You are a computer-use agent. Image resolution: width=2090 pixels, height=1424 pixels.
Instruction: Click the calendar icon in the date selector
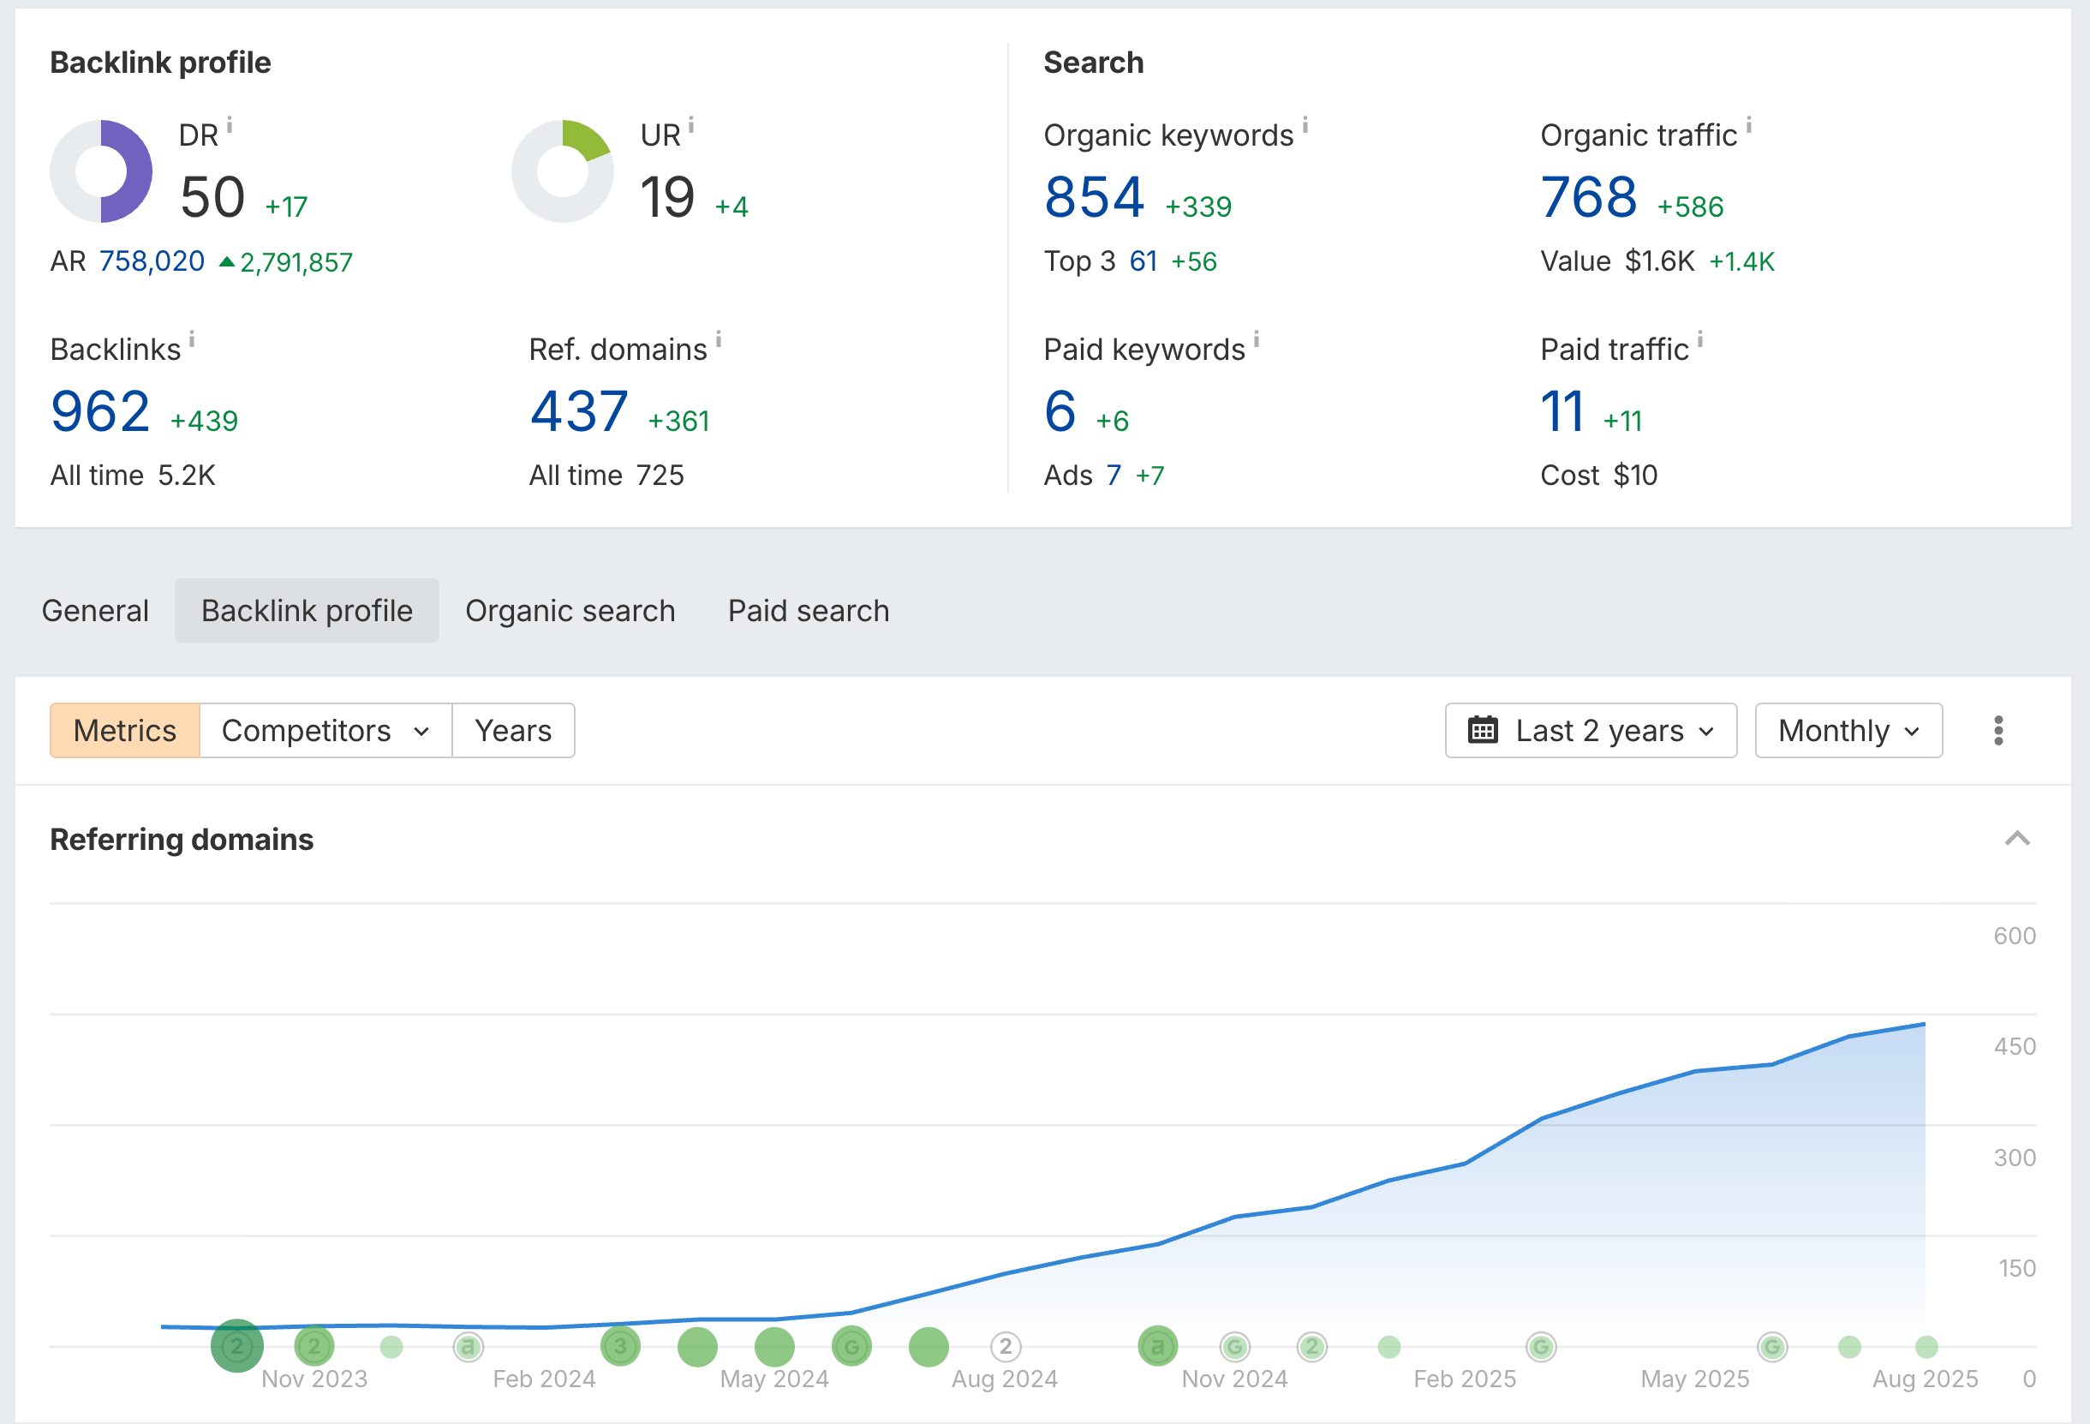[1484, 731]
